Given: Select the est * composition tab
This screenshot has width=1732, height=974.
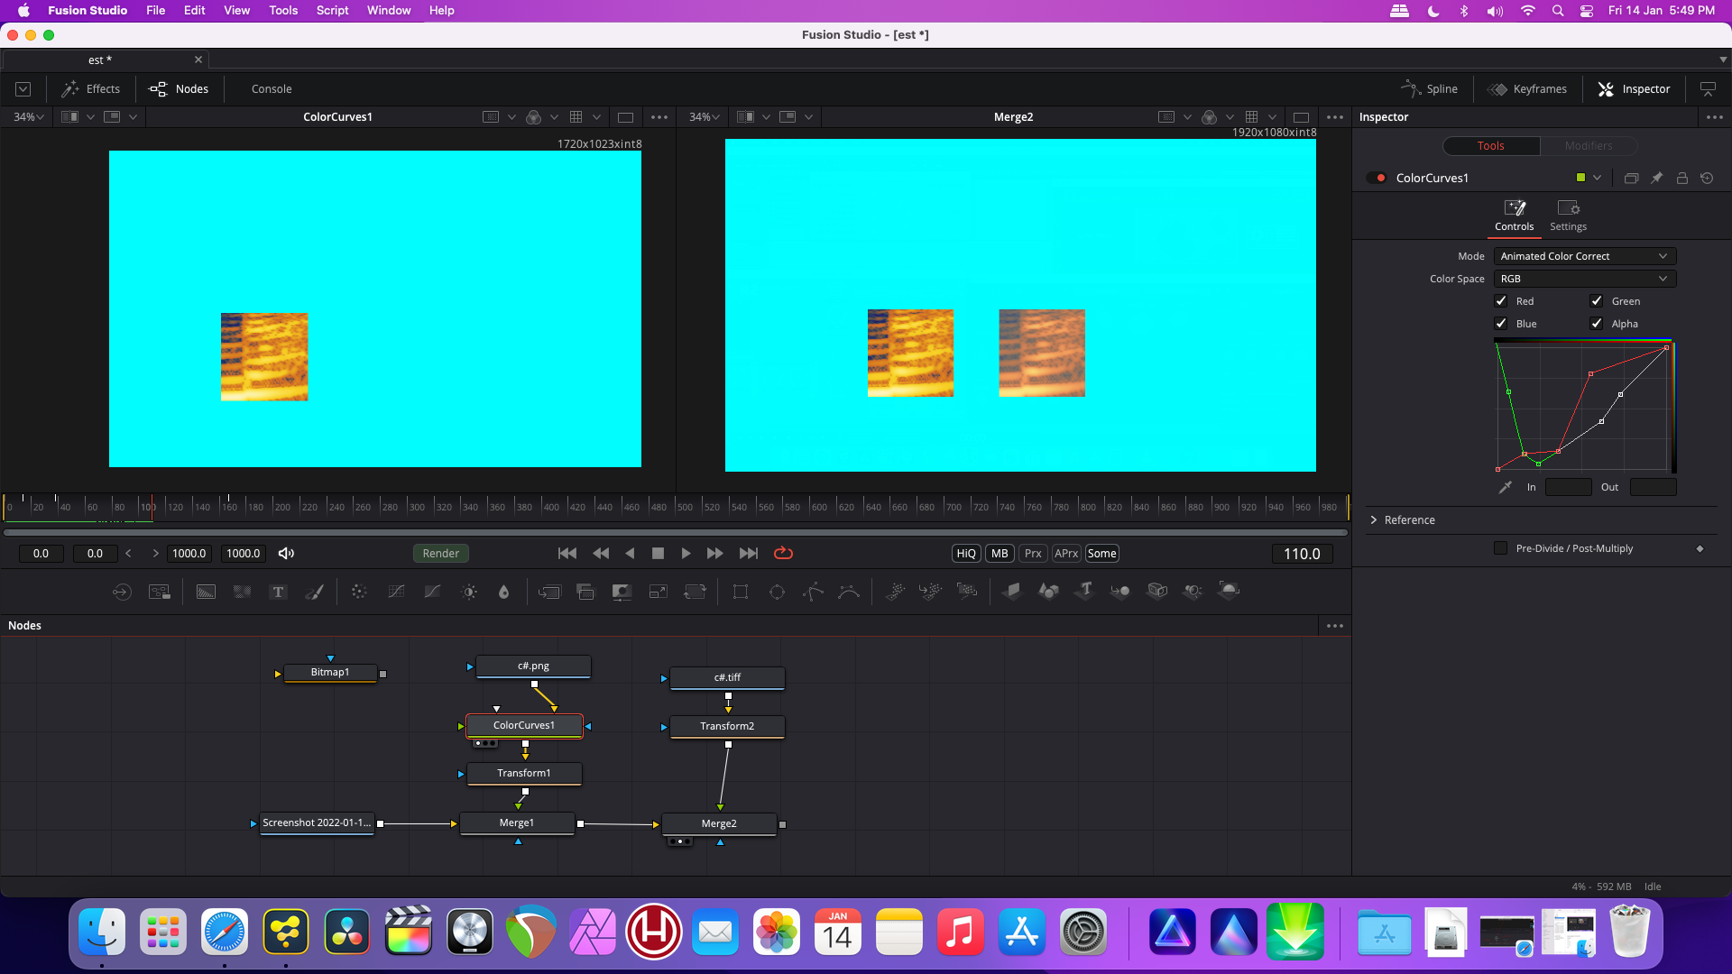Looking at the screenshot, I should (x=100, y=60).
